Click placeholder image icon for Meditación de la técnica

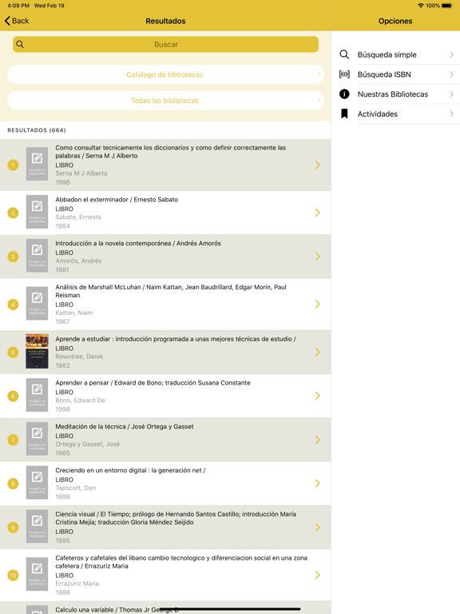pyautogui.click(x=38, y=439)
